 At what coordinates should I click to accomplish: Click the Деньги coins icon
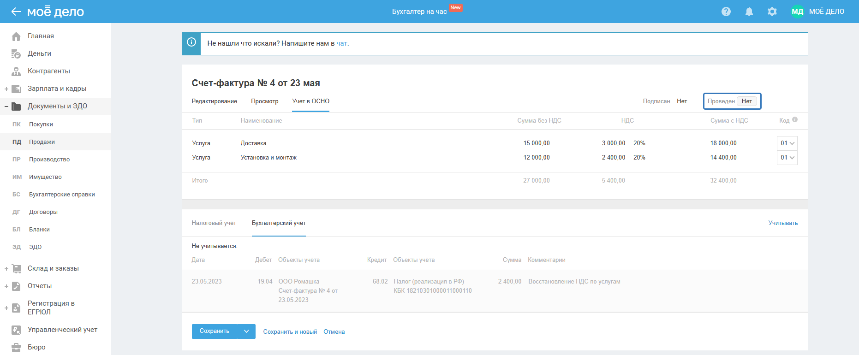point(16,54)
